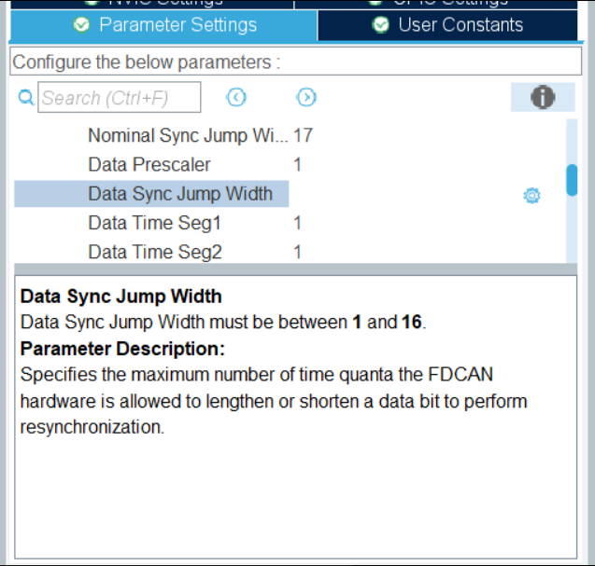Click green check icon on User Constants tab
Viewport: 595px width, 566px height.
point(380,25)
